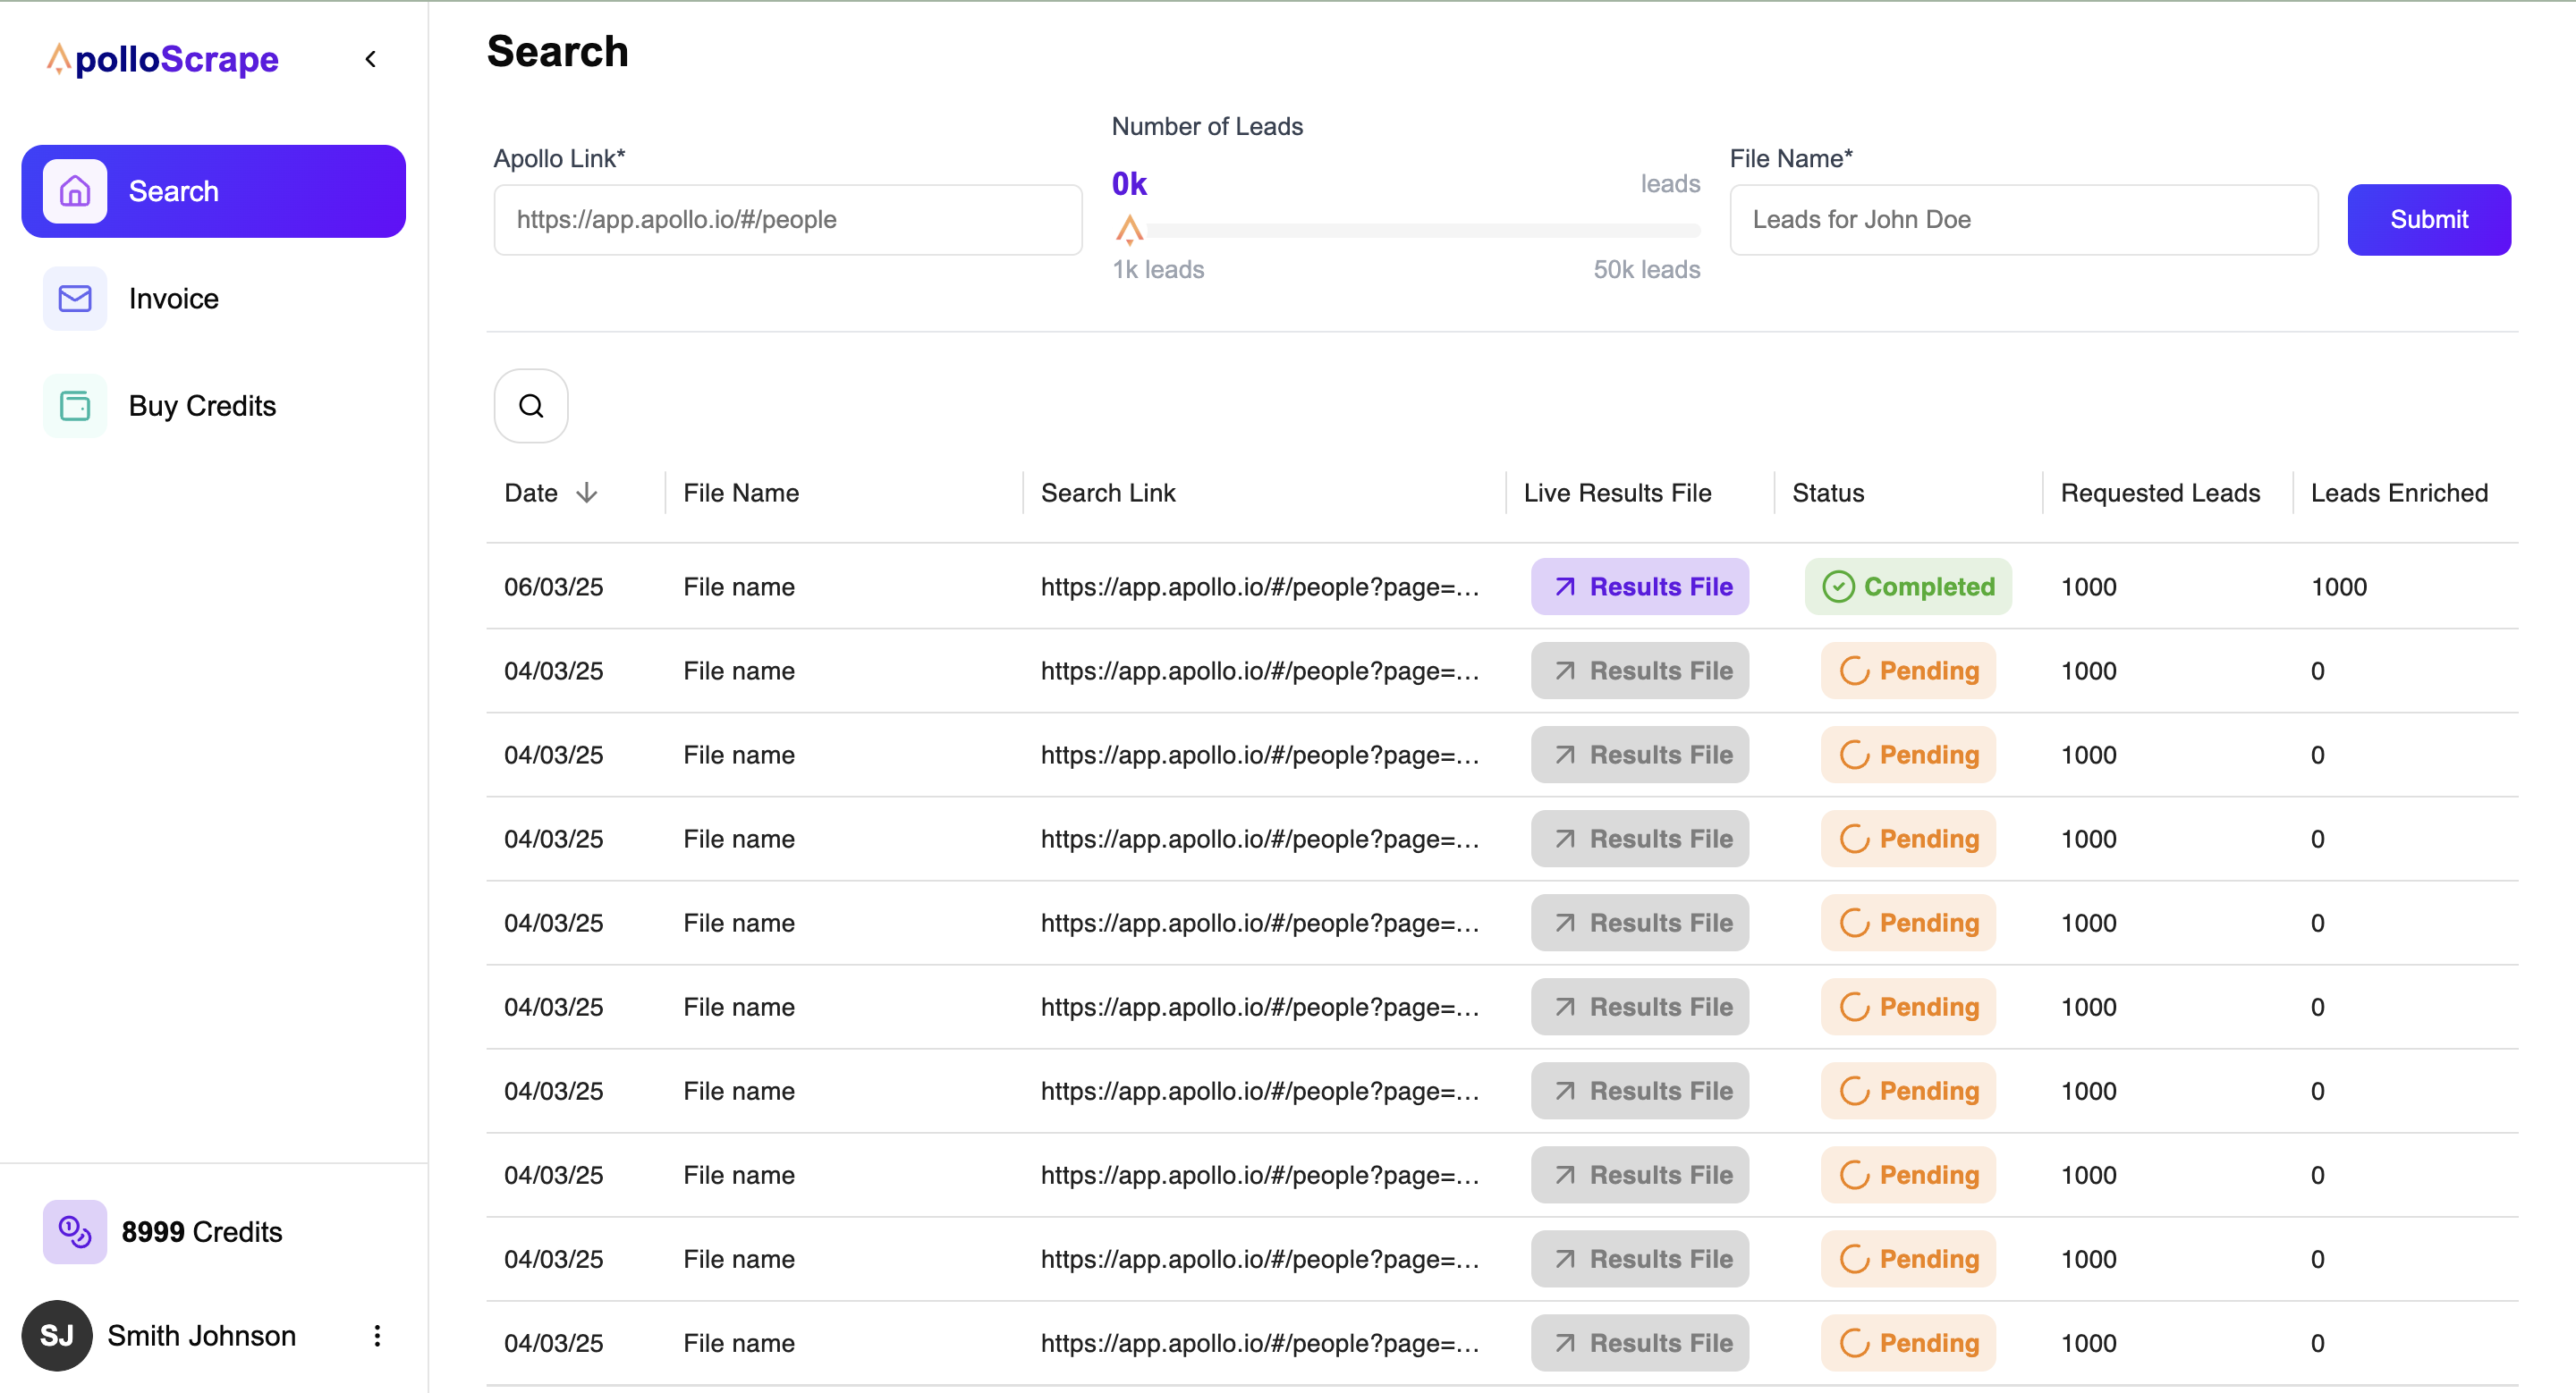The image size is (2576, 1393).
Task: Click the ApolloScrape logo
Action: pos(162,59)
